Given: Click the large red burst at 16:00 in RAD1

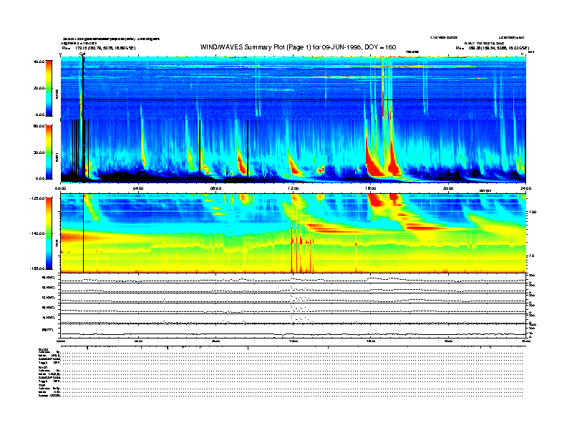Looking at the screenshot, I should coord(374,161).
